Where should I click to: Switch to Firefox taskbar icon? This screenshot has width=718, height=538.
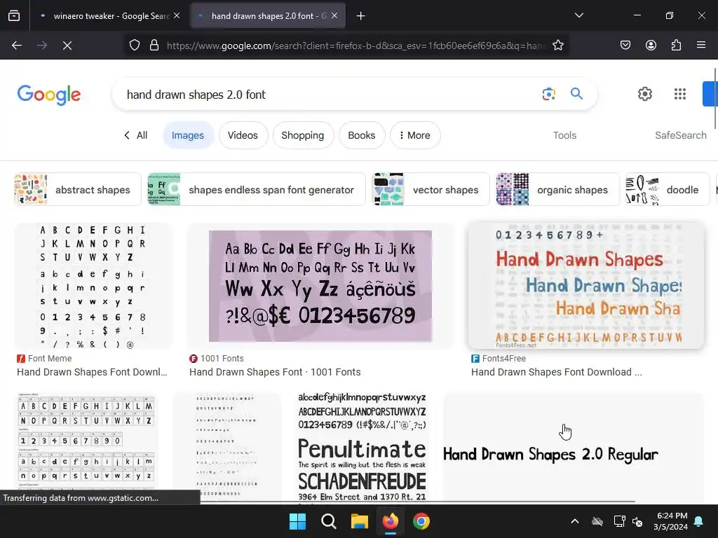[390, 521]
